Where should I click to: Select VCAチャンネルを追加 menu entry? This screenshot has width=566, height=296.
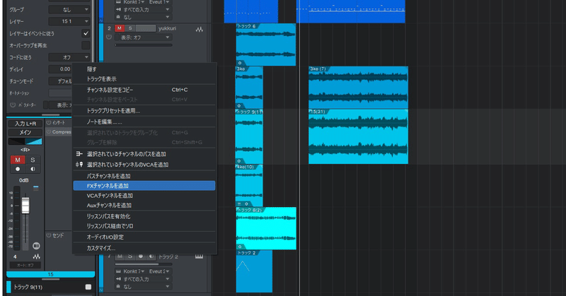pyautogui.click(x=144, y=196)
